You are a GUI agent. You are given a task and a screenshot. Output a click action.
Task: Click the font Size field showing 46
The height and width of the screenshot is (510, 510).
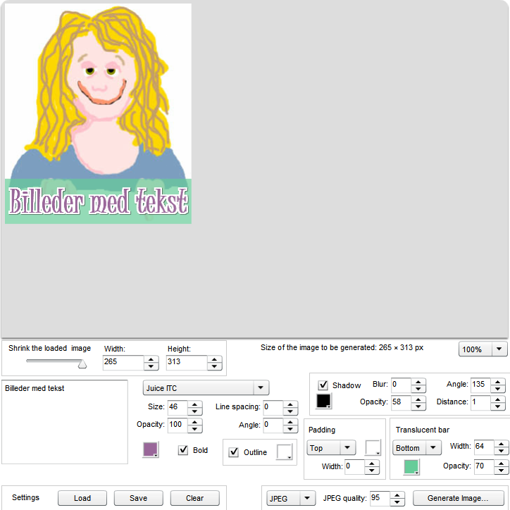point(178,407)
